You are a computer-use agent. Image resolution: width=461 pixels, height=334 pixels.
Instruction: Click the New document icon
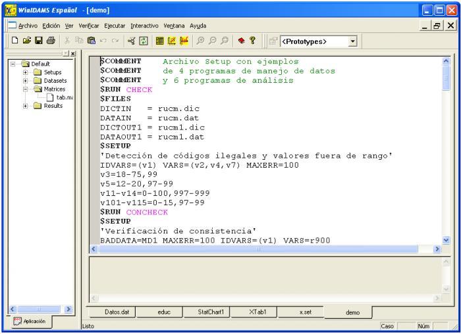[14, 41]
